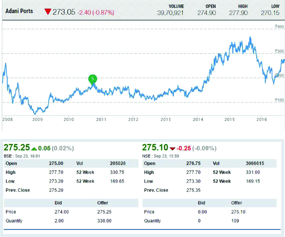Click the VOLUME value 39,70,921
The image size is (285, 237).
(x=170, y=13)
